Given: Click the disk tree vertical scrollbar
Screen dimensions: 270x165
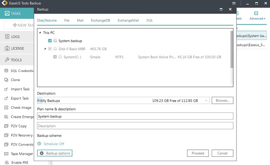Looking at the screenshot, I should (x=231, y=50).
